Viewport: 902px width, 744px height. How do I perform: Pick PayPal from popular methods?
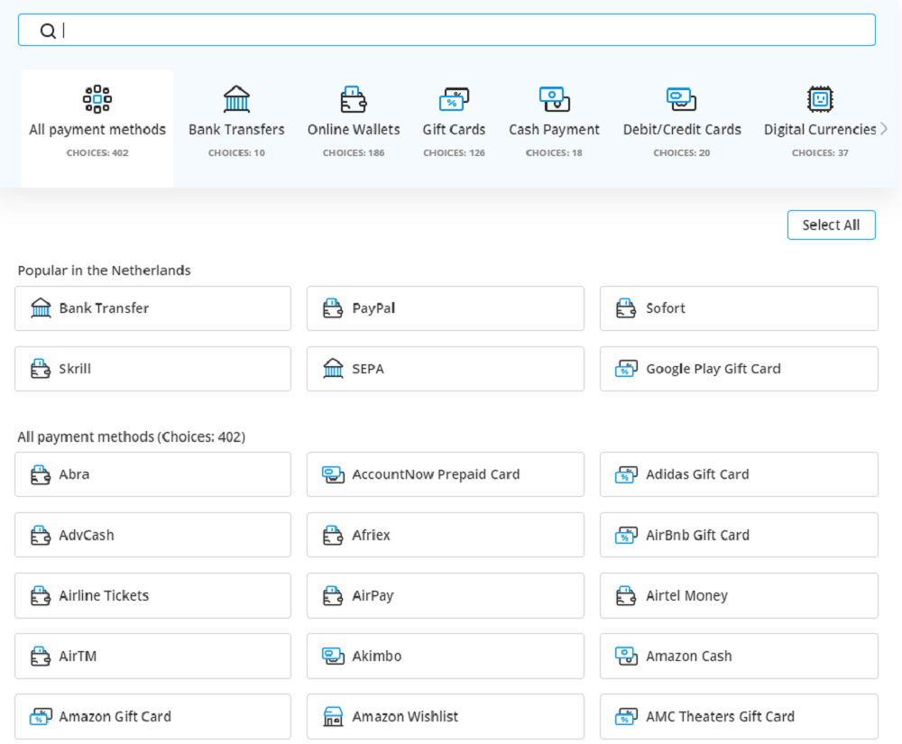coord(446,308)
